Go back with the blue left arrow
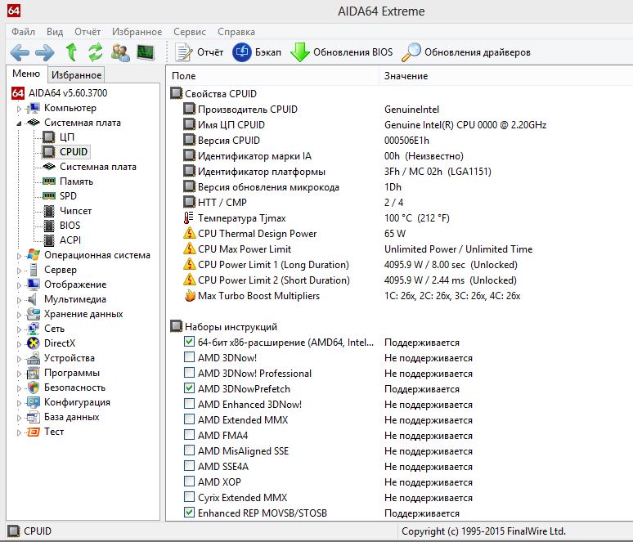The width and height of the screenshot is (633, 542). pyautogui.click(x=20, y=52)
